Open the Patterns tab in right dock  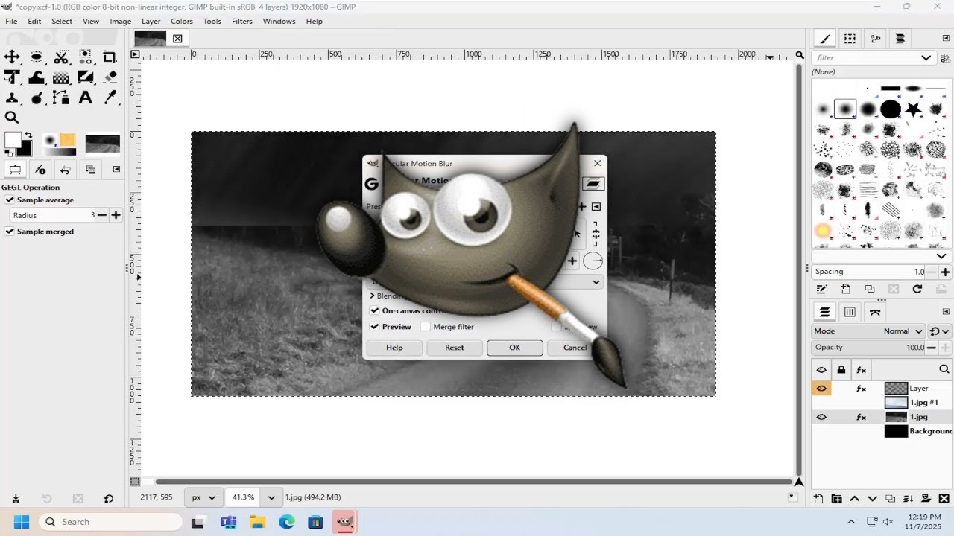click(850, 39)
